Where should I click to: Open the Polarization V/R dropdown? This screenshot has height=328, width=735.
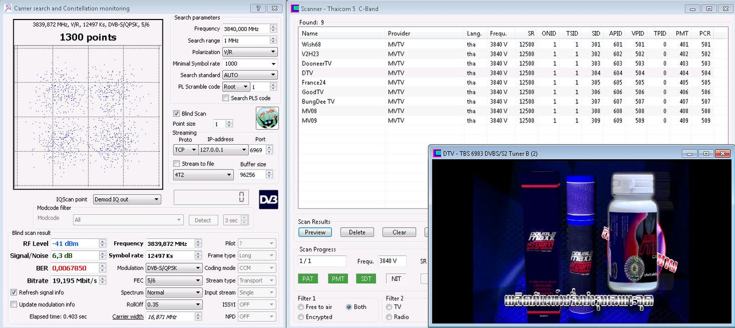pyautogui.click(x=250, y=52)
